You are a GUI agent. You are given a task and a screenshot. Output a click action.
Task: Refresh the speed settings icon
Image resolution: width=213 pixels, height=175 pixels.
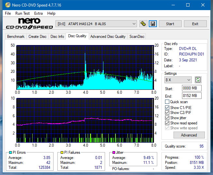(198, 80)
